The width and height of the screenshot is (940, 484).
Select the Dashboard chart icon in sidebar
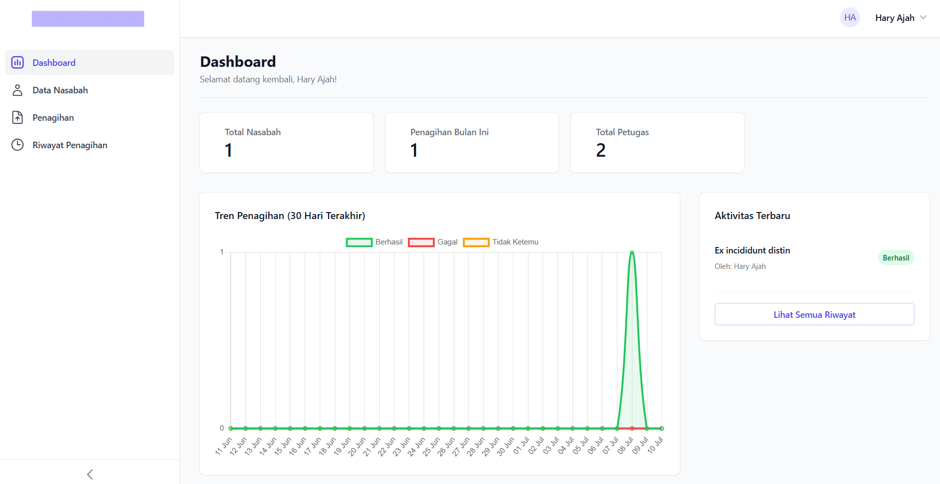point(17,62)
